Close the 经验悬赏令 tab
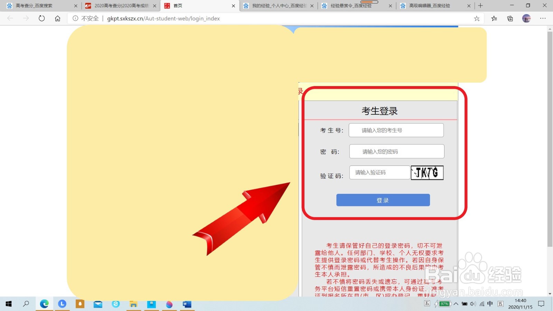Image resolution: width=553 pixels, height=311 pixels. pos(391,6)
